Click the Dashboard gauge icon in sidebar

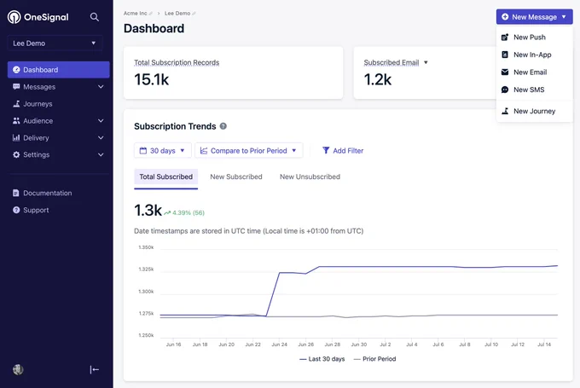tap(16, 70)
